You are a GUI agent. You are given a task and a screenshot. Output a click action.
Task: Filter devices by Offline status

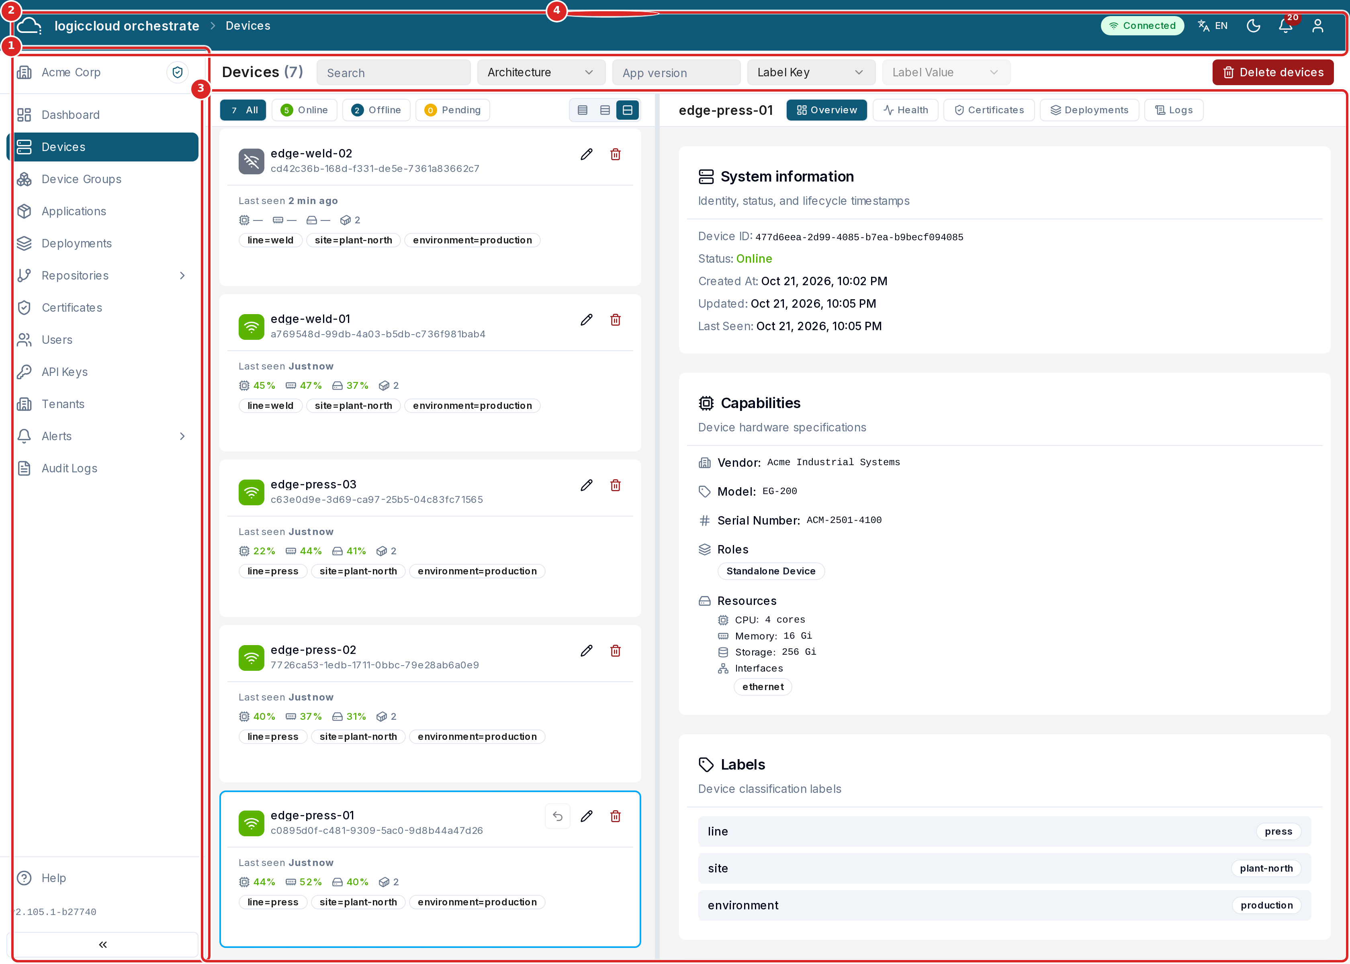tap(376, 110)
